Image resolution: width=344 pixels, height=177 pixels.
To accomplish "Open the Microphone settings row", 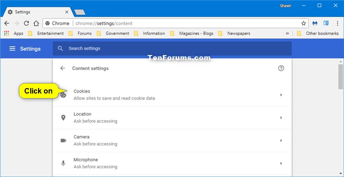I will [172, 163].
